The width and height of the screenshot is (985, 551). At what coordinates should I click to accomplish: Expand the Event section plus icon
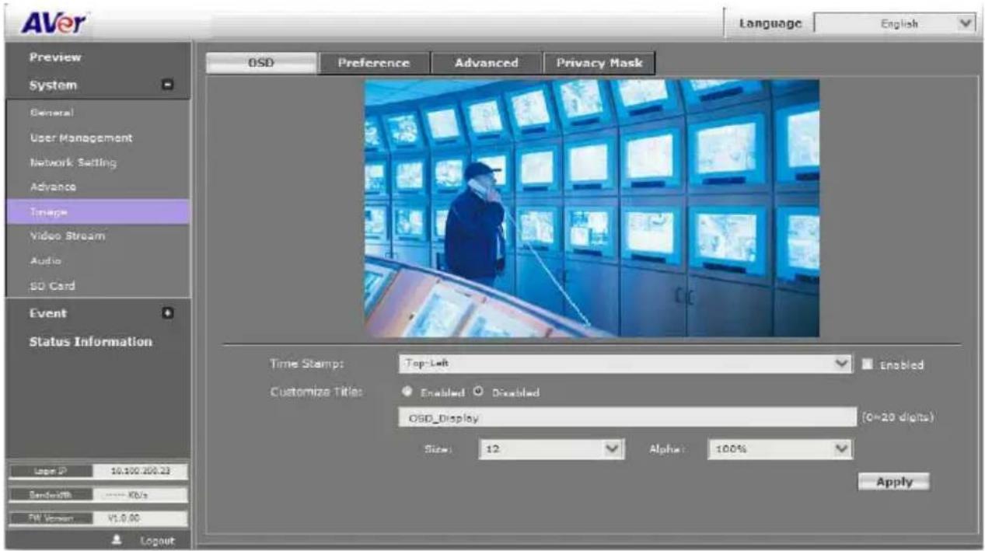click(x=167, y=313)
